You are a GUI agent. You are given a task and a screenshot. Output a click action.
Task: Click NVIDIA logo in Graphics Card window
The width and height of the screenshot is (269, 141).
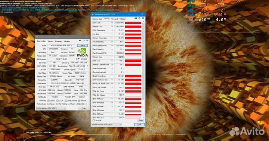coord(82,52)
